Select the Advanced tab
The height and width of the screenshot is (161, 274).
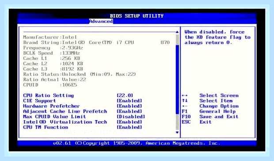click(101, 21)
